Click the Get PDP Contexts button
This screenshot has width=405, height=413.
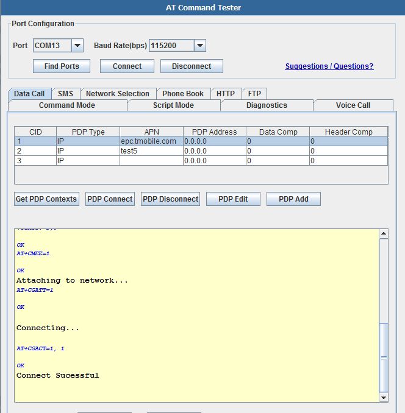[x=46, y=199]
